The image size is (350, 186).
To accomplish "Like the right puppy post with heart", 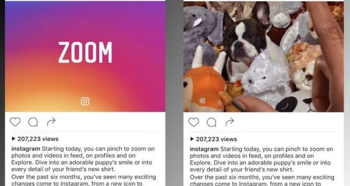I will coord(194,122).
